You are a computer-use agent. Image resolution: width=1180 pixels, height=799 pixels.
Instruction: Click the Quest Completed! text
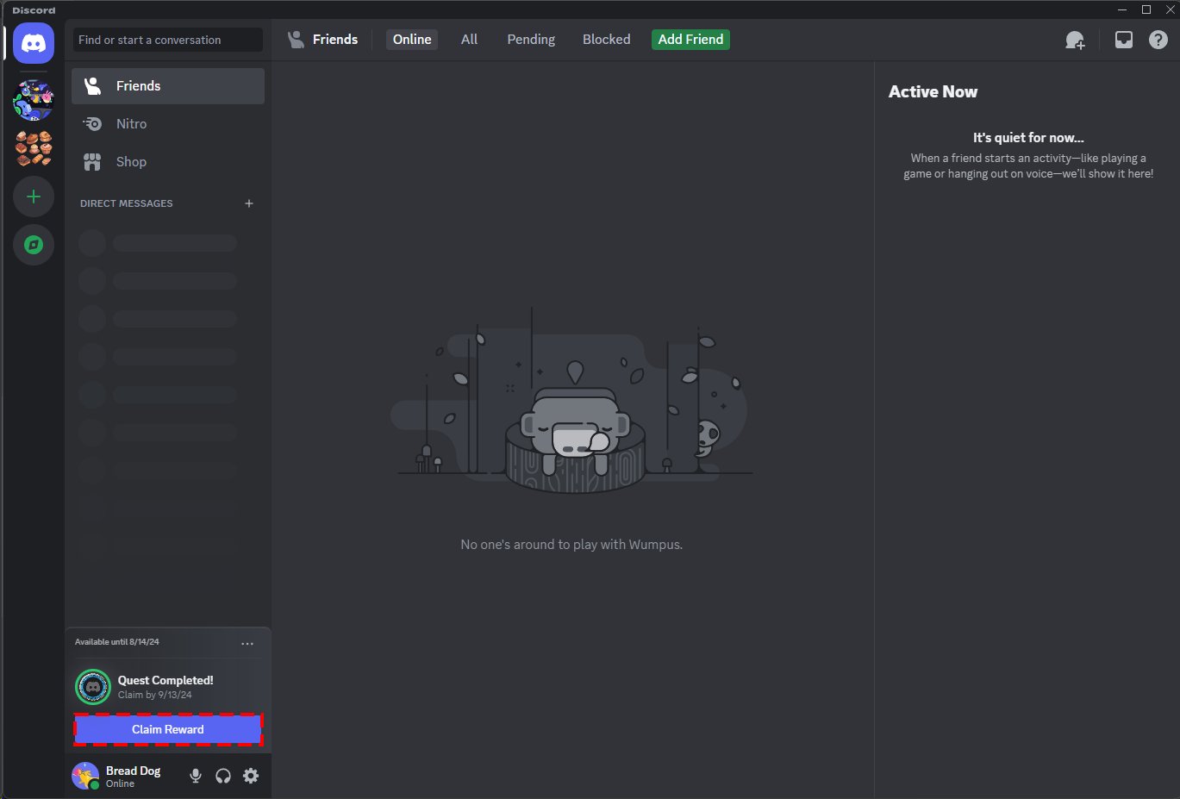tap(165, 680)
